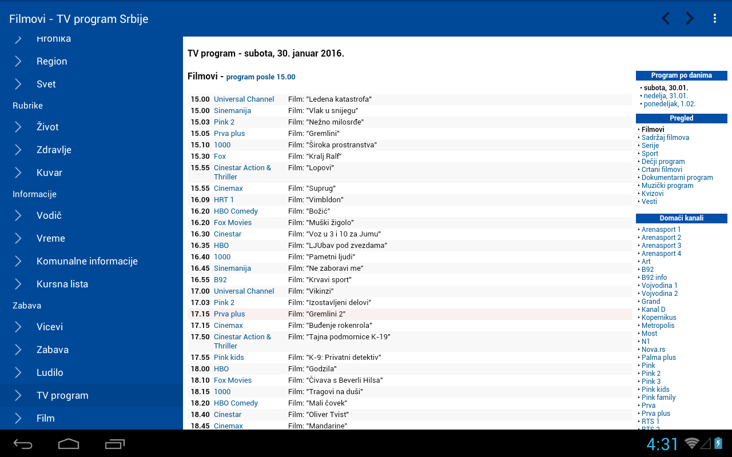Expand the Svet chevron
Image resolution: width=732 pixels, height=457 pixels.
(18, 84)
